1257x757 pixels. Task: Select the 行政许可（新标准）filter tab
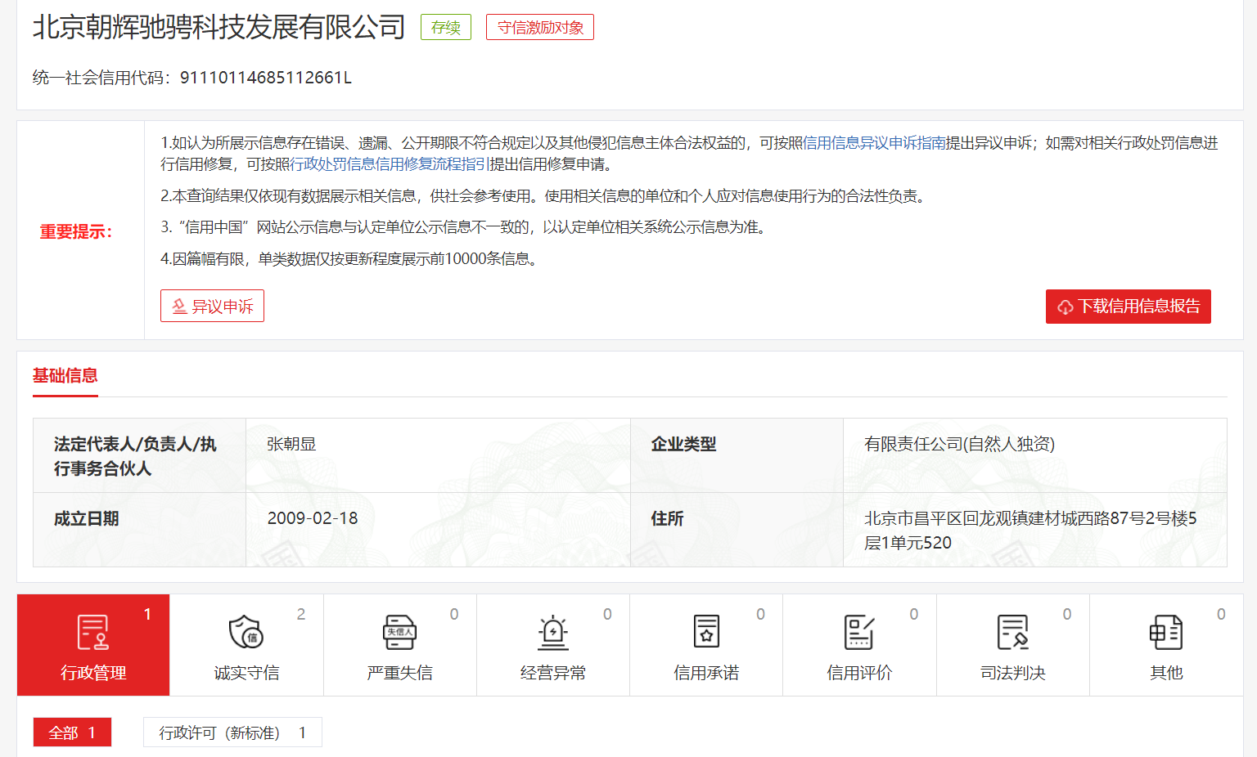pyautogui.click(x=232, y=732)
